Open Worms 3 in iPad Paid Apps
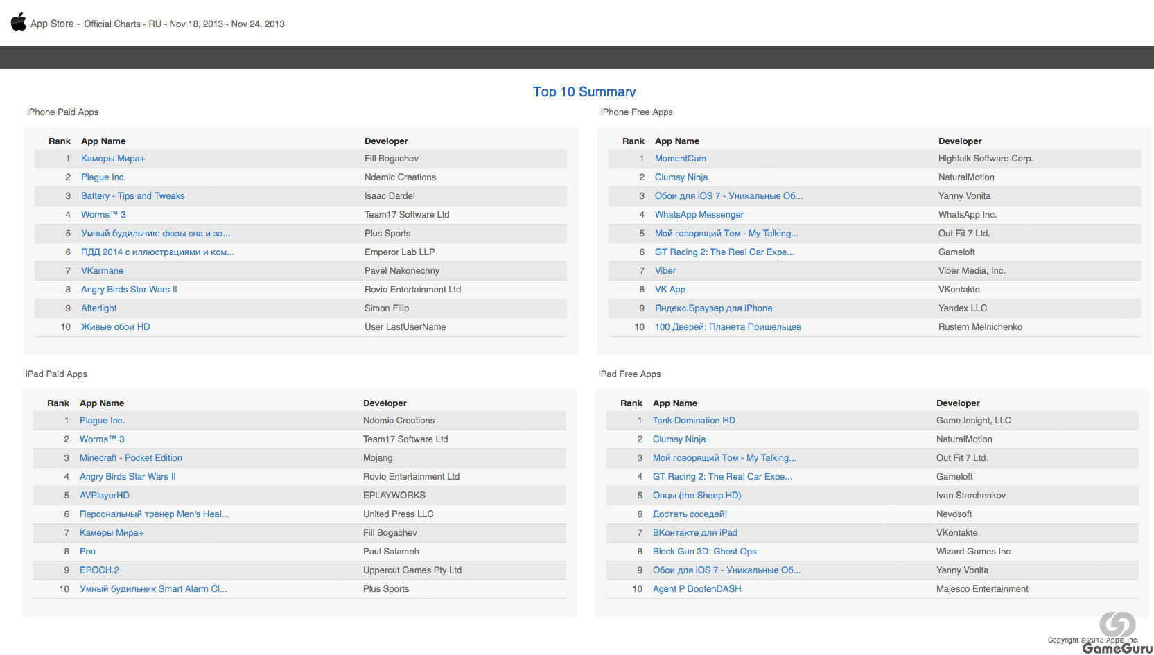This screenshot has width=1154, height=655. click(102, 439)
